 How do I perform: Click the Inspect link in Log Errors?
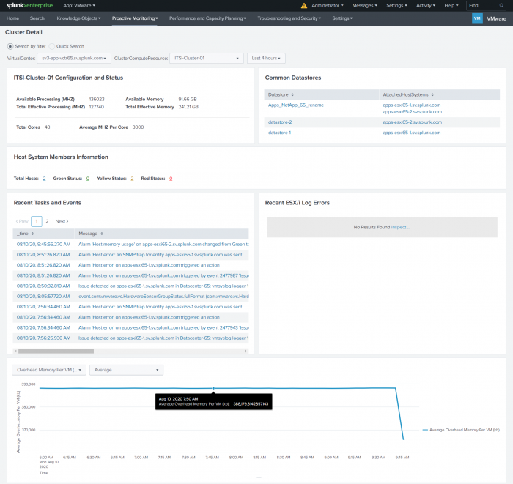[x=400, y=227]
